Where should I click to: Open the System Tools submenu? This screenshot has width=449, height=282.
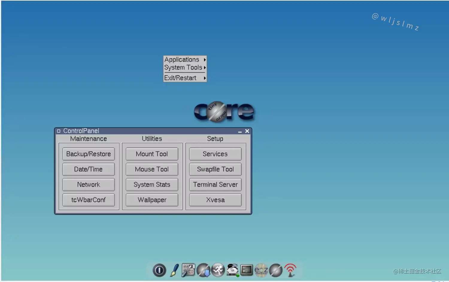[185, 67]
